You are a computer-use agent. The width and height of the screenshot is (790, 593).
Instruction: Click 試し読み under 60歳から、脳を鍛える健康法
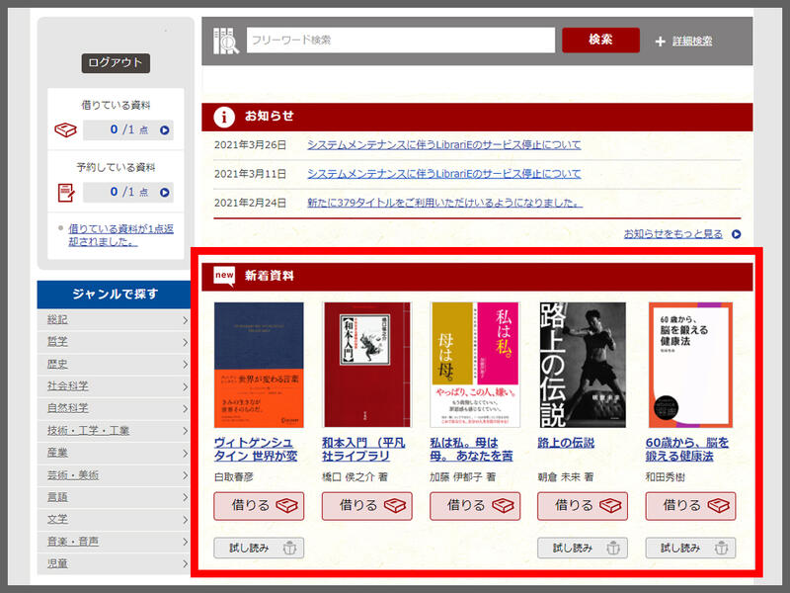click(690, 548)
